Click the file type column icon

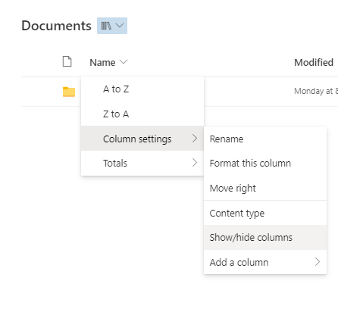pos(67,61)
